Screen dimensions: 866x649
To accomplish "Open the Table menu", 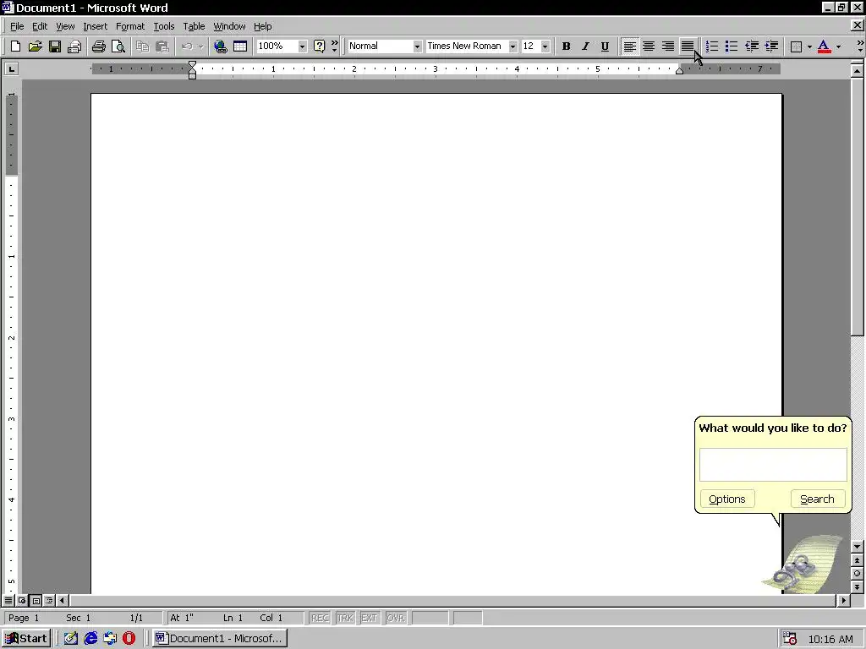I will pos(194,26).
